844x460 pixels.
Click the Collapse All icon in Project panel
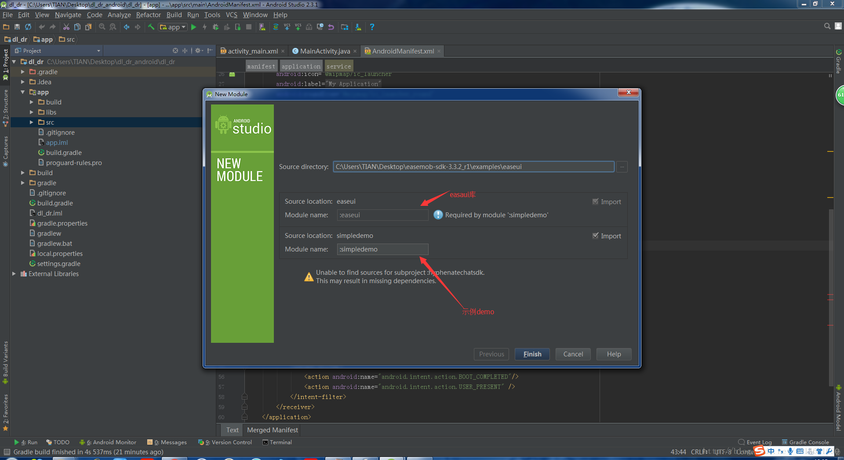click(185, 50)
